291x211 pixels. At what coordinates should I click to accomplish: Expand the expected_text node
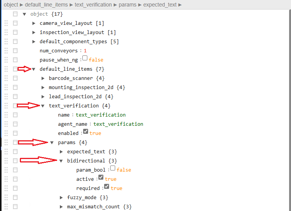(x=61, y=152)
